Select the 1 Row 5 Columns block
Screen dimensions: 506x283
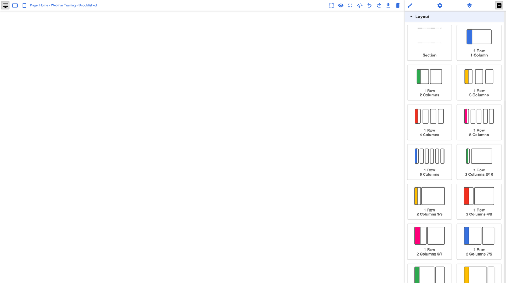coord(479,122)
